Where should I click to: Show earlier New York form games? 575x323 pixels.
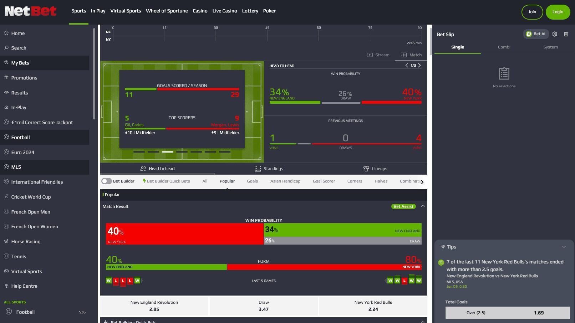pyautogui.click(x=385, y=281)
